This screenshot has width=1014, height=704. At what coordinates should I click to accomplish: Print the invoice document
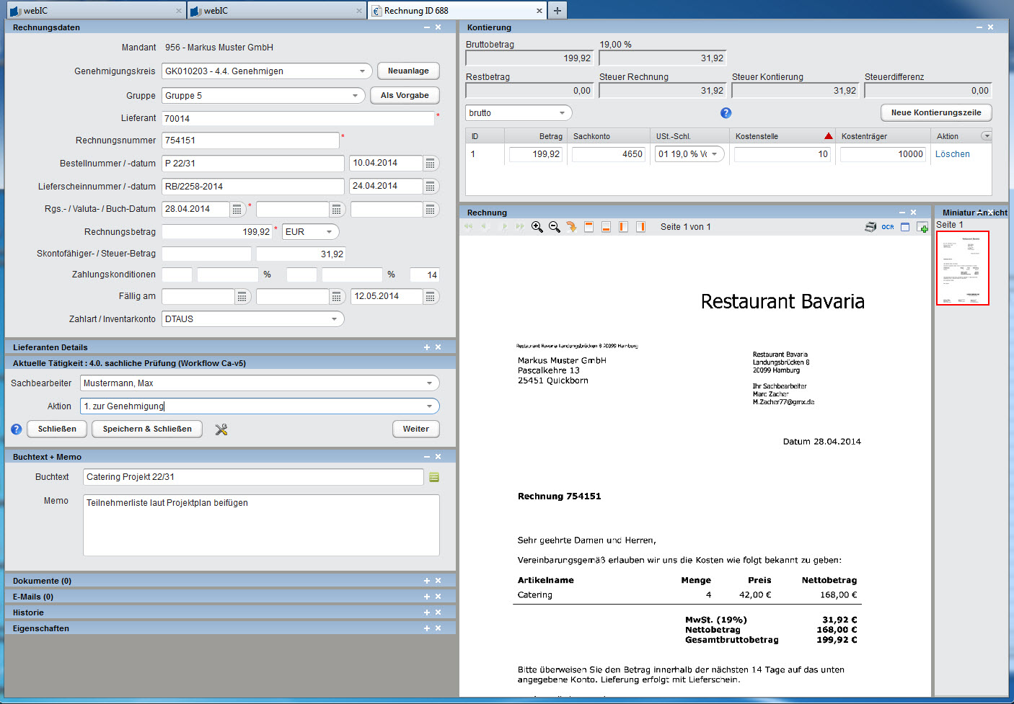(x=870, y=227)
